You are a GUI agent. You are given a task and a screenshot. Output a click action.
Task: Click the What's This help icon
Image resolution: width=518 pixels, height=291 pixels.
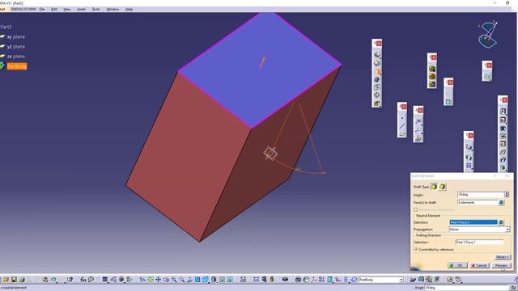70,280
